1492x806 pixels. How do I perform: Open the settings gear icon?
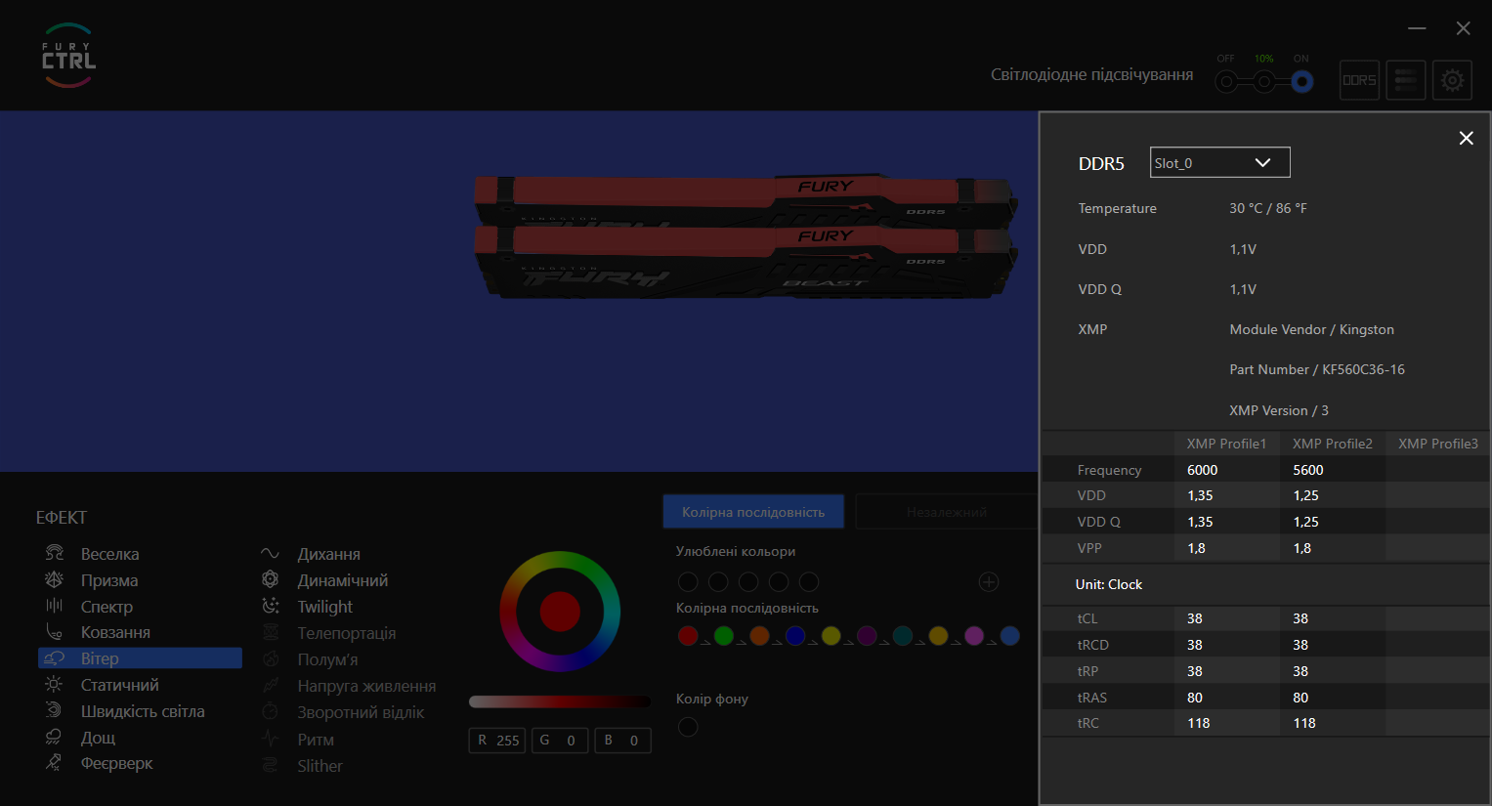1453,80
